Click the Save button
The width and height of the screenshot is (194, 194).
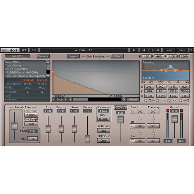click(x=182, y=50)
